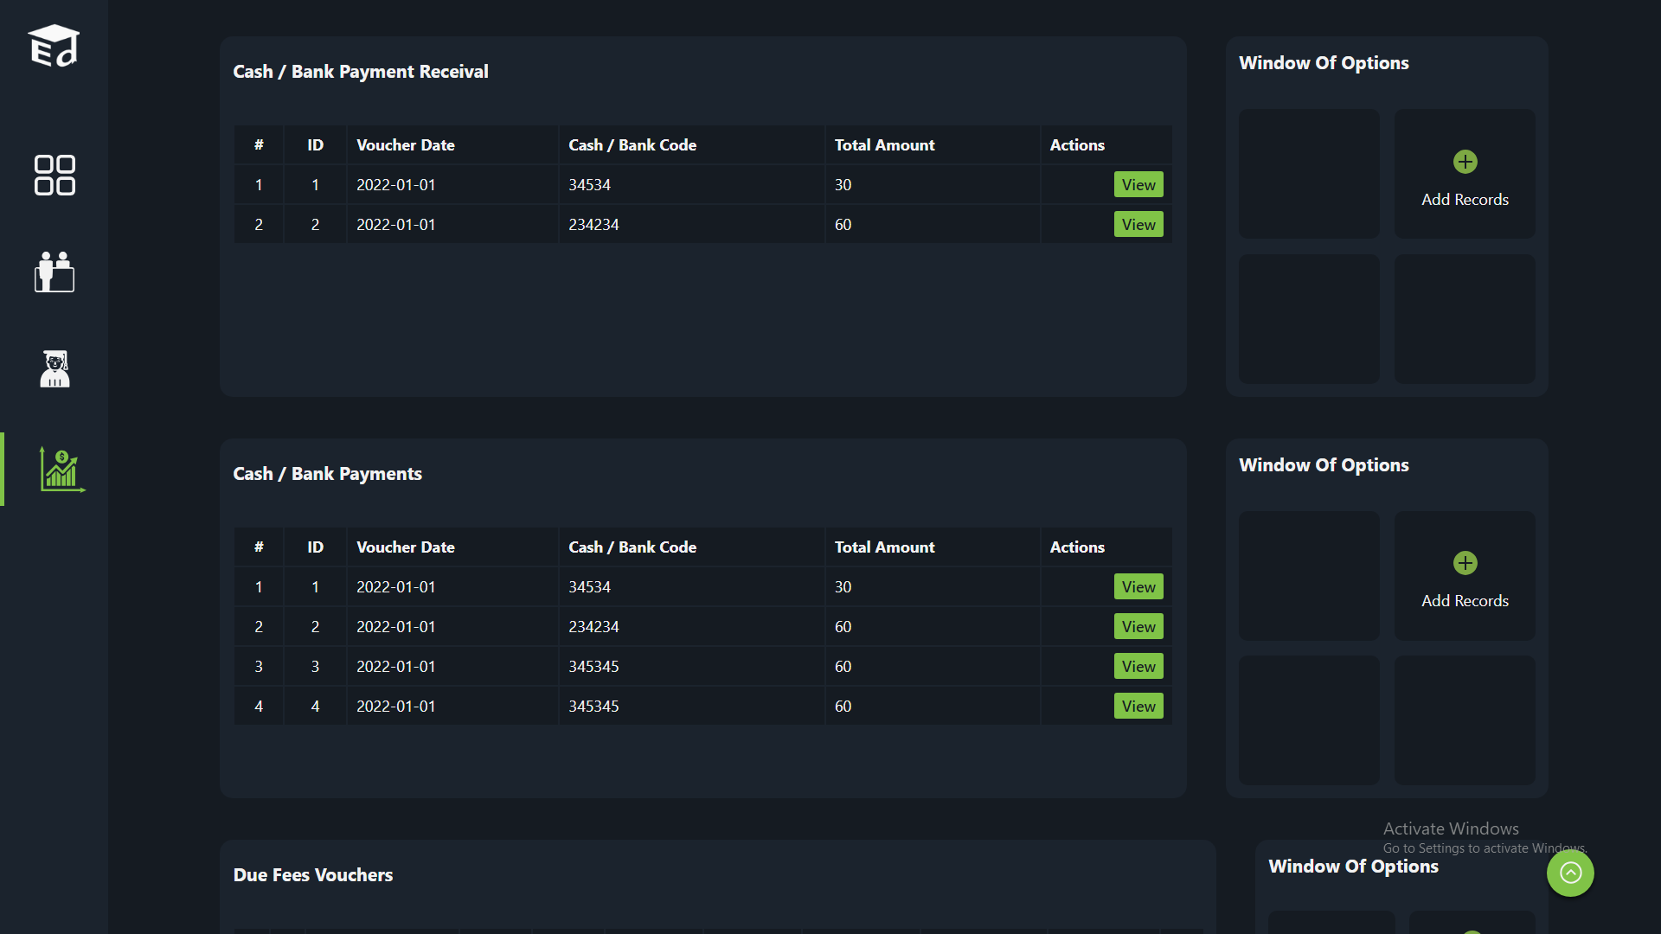Click Voucher Date header in Payment Receival table
Viewport: 1661px width, 934px height.
(406, 145)
